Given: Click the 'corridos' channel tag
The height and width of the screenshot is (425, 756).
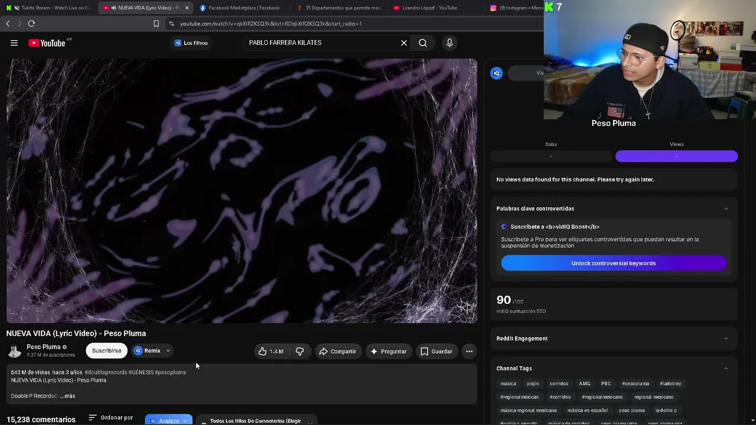Looking at the screenshot, I should (x=559, y=384).
